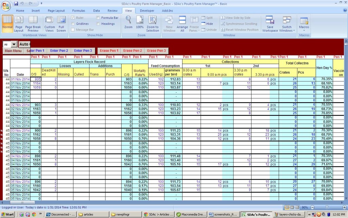Click the round Office button
Screen dimensions: 348x218
pyautogui.click(x=6, y=6)
